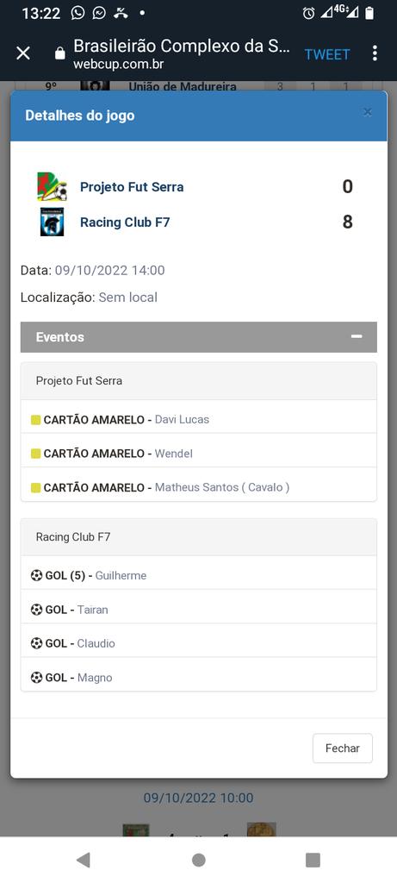Tap the Android home navigation button
397x883 pixels.
[198, 860]
